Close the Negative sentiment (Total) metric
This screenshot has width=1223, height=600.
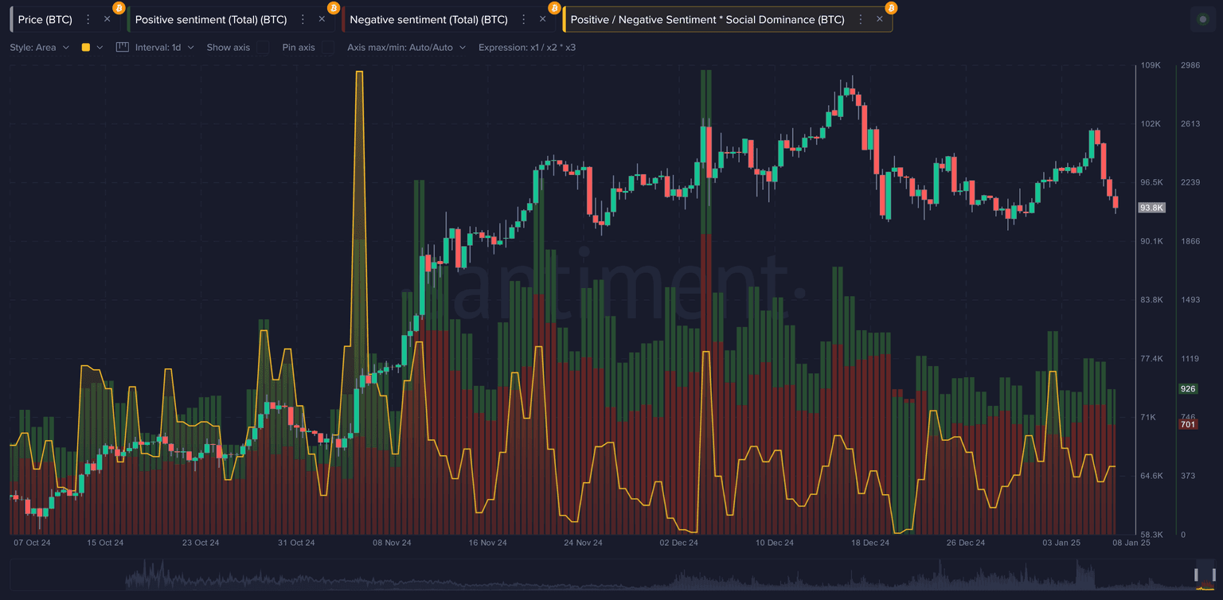(543, 19)
